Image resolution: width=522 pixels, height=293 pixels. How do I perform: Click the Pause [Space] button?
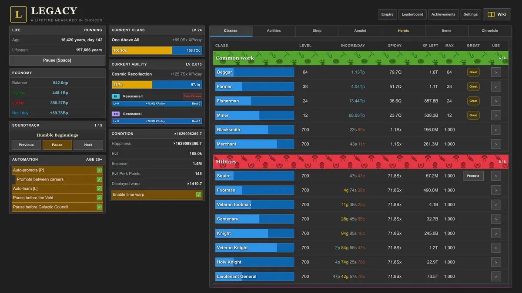[x=57, y=60]
